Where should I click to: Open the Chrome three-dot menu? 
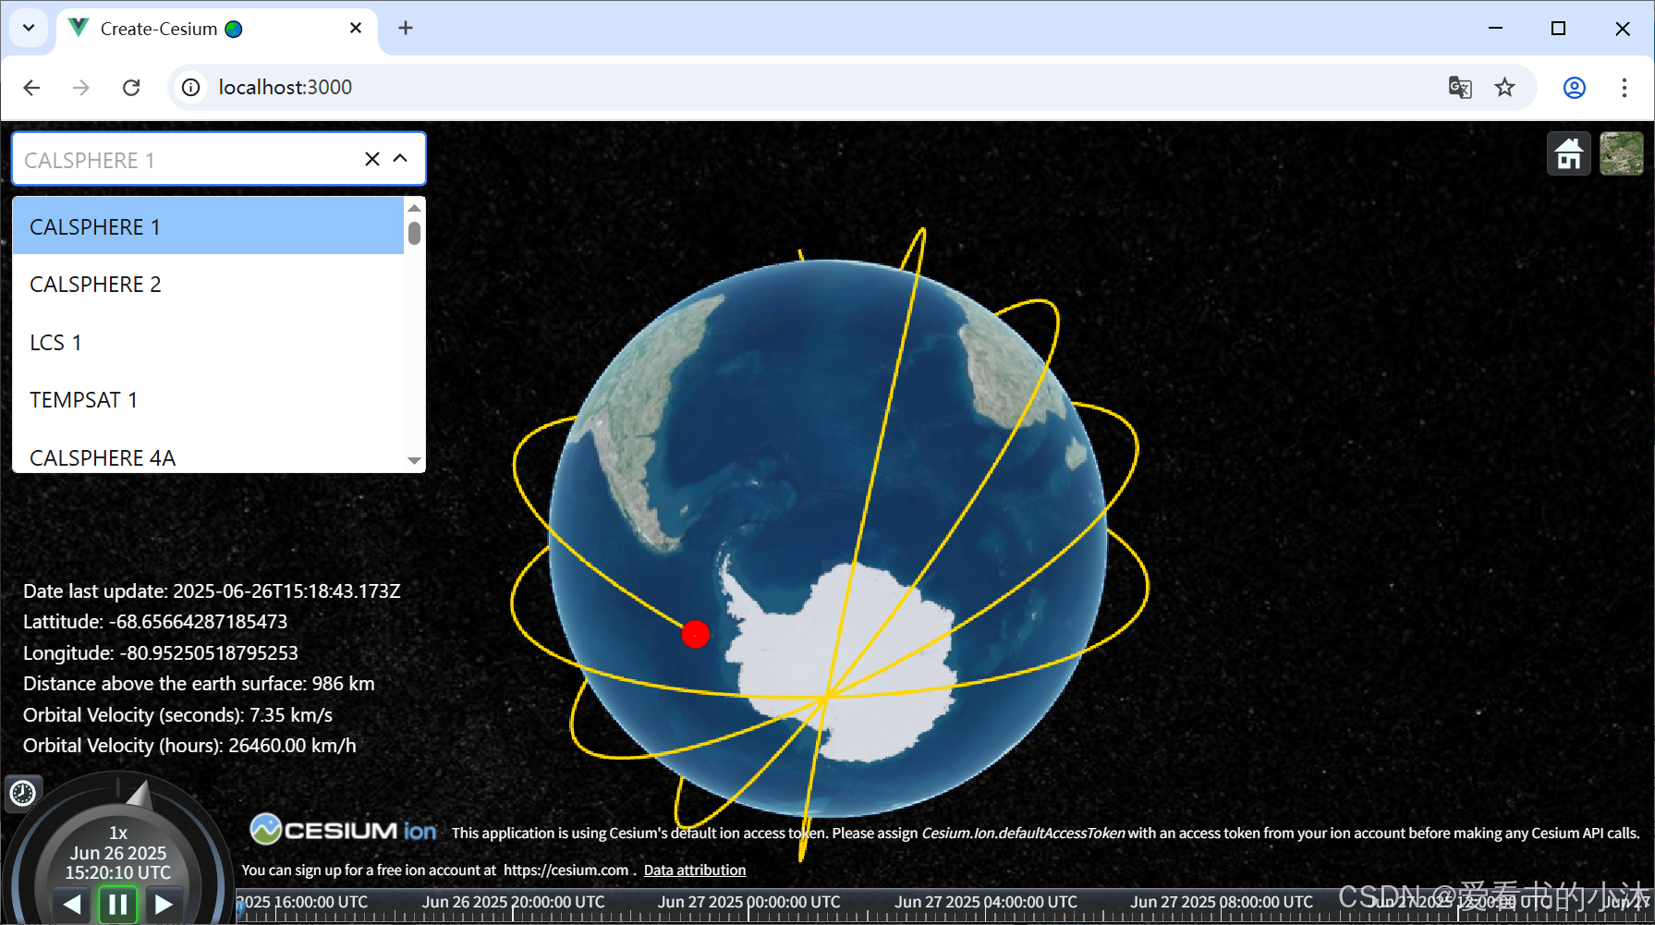[x=1625, y=87]
